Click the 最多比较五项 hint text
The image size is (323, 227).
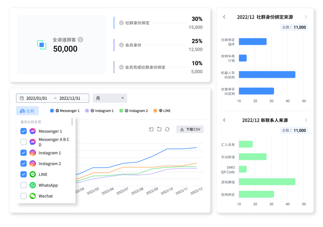click(x=31, y=122)
